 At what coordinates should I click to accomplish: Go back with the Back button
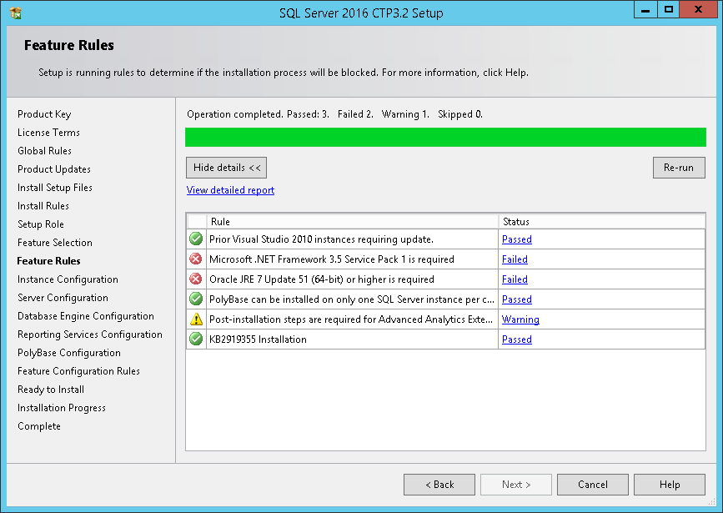pos(439,485)
